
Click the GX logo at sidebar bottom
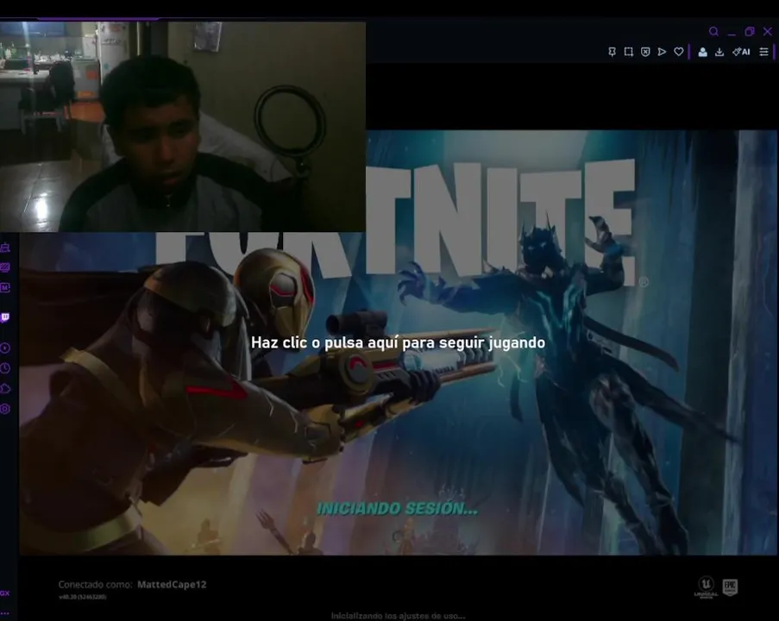pos(5,593)
